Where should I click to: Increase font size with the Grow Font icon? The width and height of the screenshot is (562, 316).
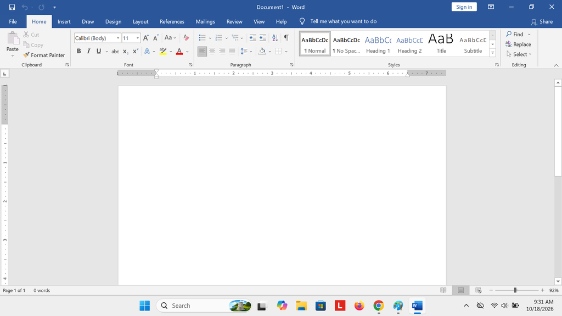tap(146, 38)
